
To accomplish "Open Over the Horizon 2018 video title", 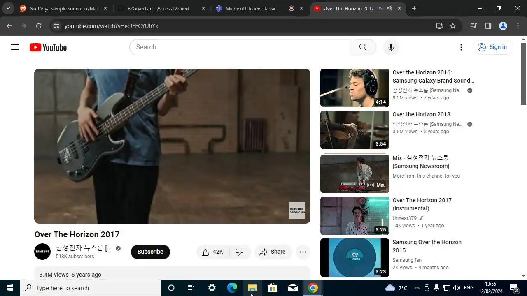I will pos(421,114).
